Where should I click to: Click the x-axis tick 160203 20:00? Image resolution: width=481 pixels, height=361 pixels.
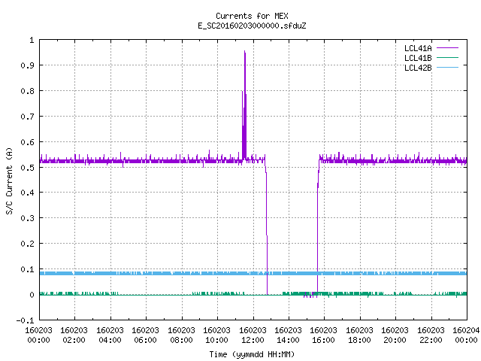pos(395,335)
